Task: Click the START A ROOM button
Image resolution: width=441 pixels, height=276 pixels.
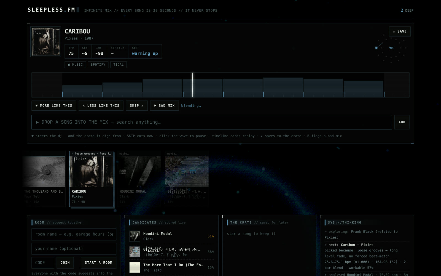Action: (x=98, y=263)
